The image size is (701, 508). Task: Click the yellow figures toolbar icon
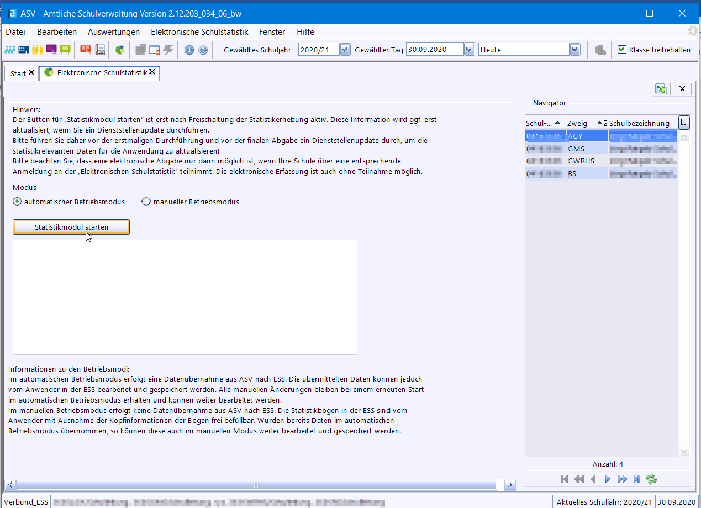pyautogui.click(x=37, y=50)
